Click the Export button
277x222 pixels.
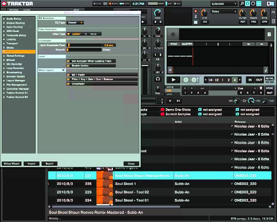(x=50, y=164)
